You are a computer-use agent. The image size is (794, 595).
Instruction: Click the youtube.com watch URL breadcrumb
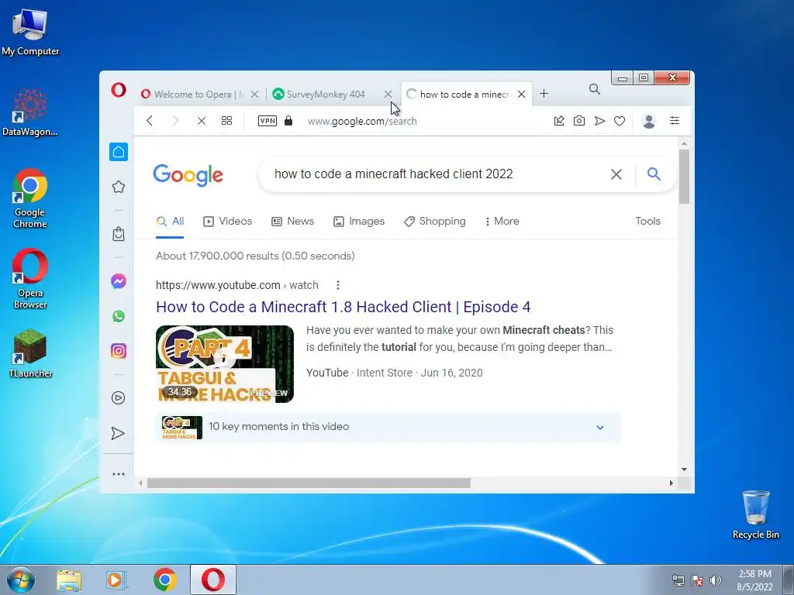point(237,285)
